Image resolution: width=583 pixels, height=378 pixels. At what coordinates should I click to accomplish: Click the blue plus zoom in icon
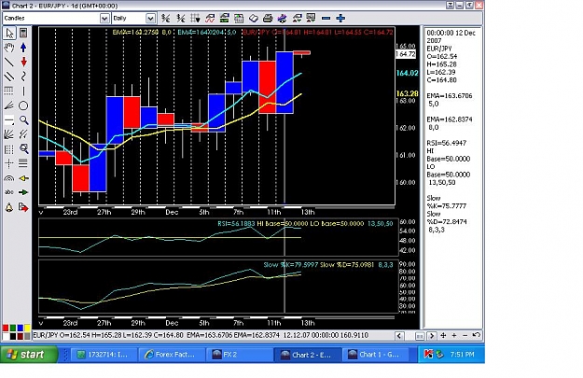[x=340, y=18]
